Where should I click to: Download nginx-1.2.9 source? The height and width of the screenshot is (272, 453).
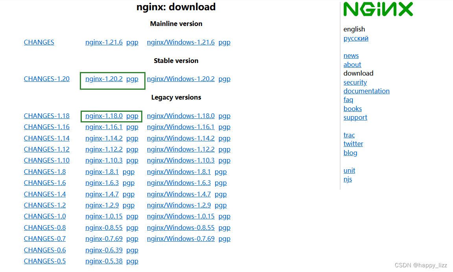[102, 205]
